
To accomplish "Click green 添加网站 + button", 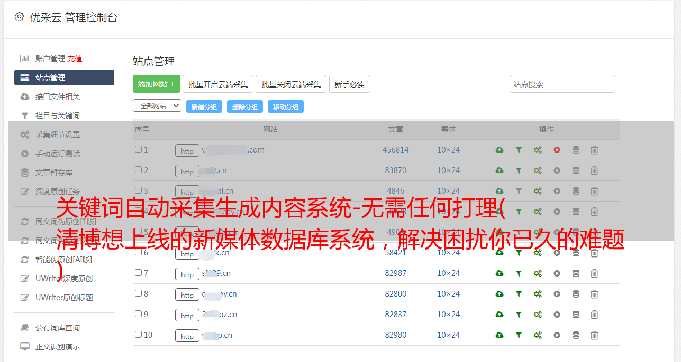I will (x=157, y=84).
